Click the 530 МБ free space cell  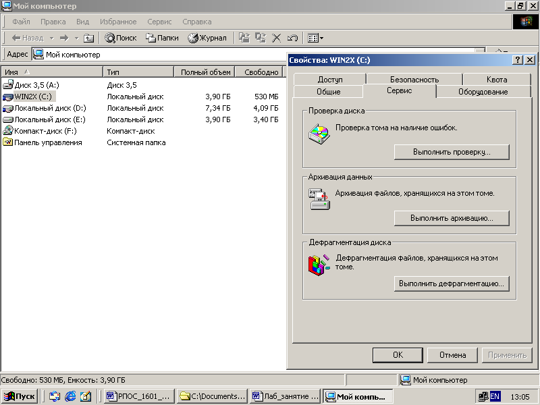point(266,97)
